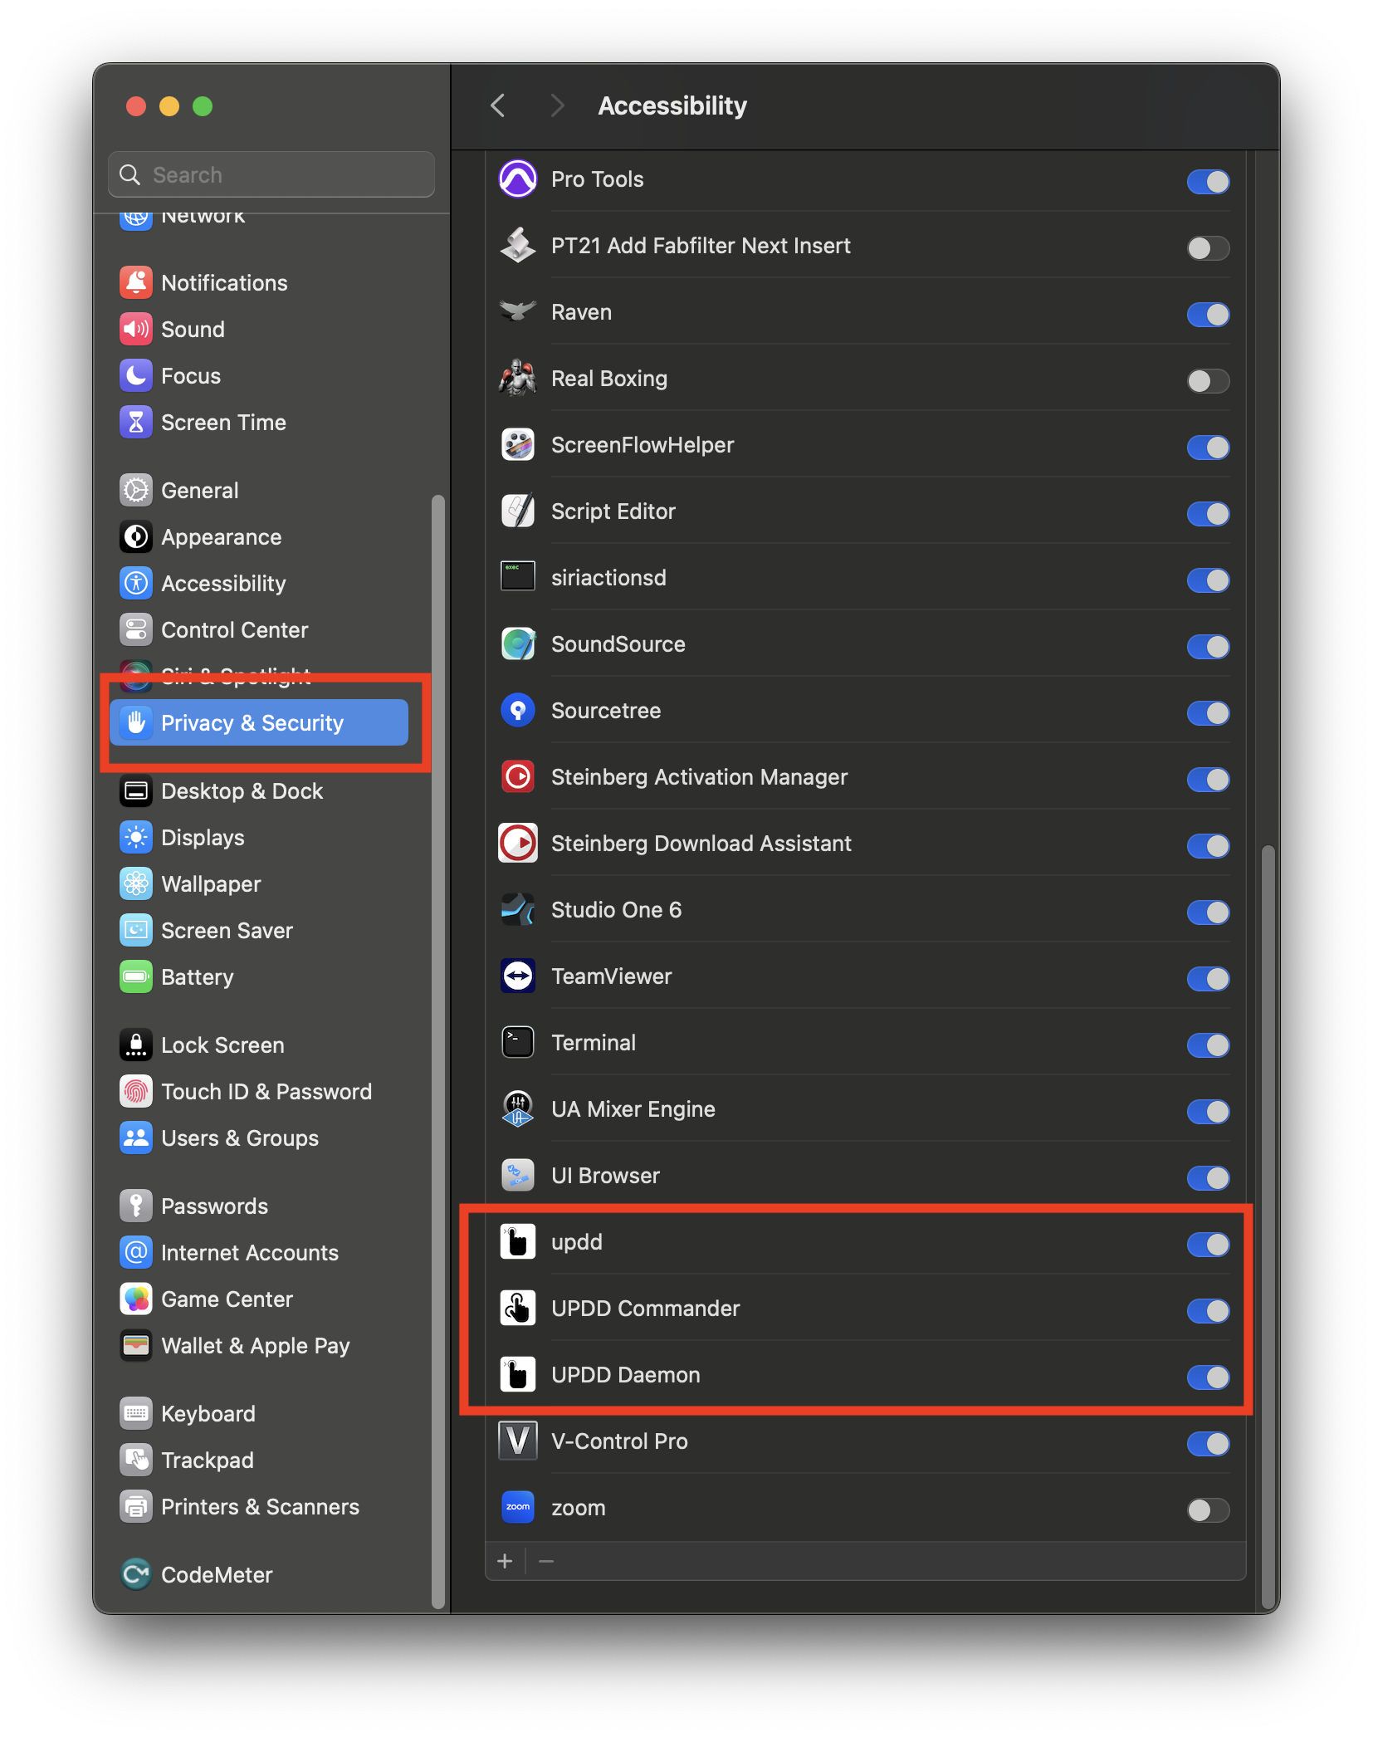Viewport: 1373px width, 1737px height.
Task: Click the UPDD Commander icon
Action: (517, 1309)
